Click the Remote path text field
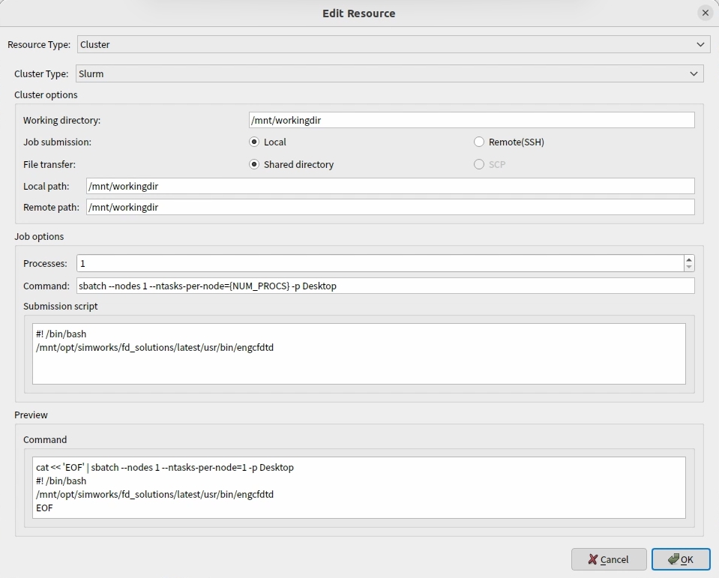Image resolution: width=719 pixels, height=578 pixels. coord(390,207)
